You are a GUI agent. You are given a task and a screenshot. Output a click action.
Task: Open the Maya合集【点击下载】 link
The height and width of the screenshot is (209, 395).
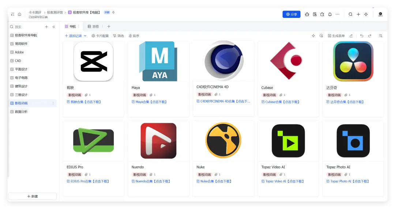click(149, 102)
